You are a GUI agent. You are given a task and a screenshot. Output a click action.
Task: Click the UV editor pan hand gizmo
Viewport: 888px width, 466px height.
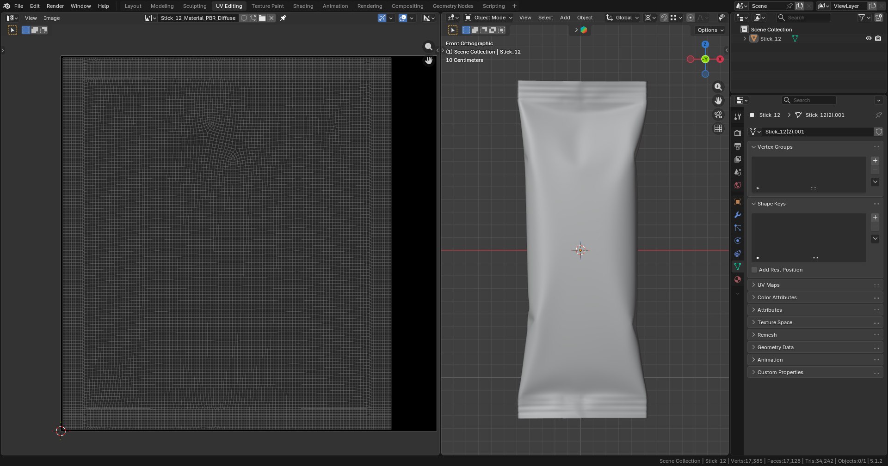pyautogui.click(x=429, y=61)
